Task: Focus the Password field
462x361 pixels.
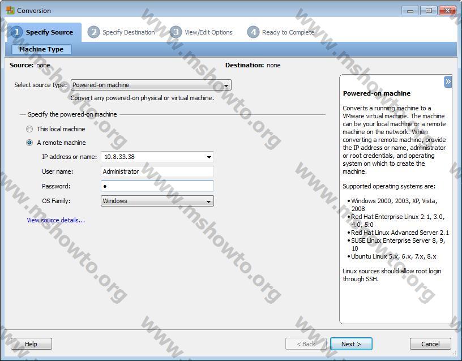Action: click(157, 186)
